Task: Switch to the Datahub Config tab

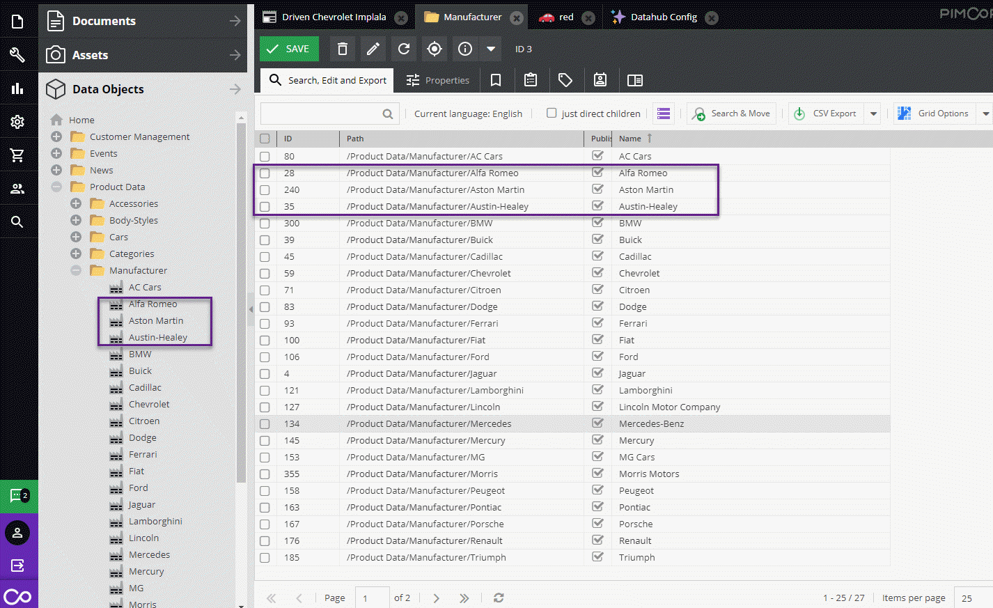Action: [663, 17]
